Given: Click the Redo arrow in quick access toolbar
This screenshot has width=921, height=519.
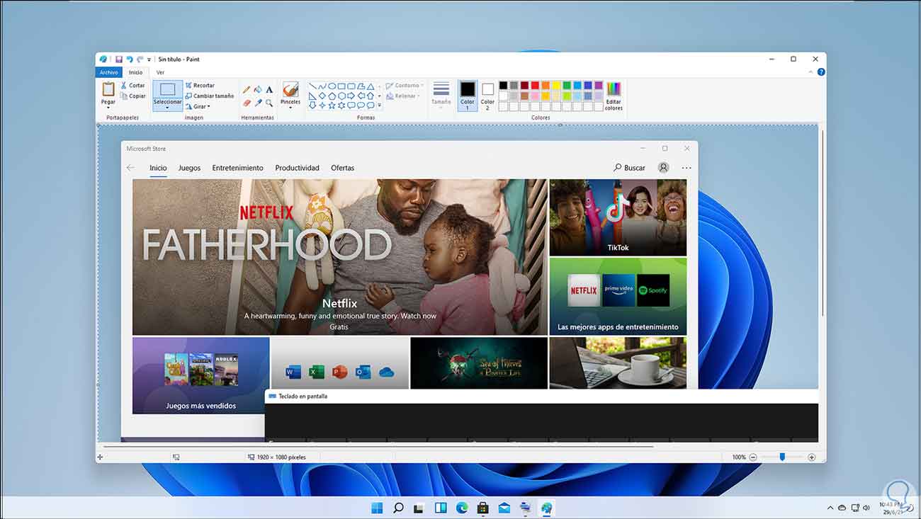Looking at the screenshot, I should coord(140,59).
